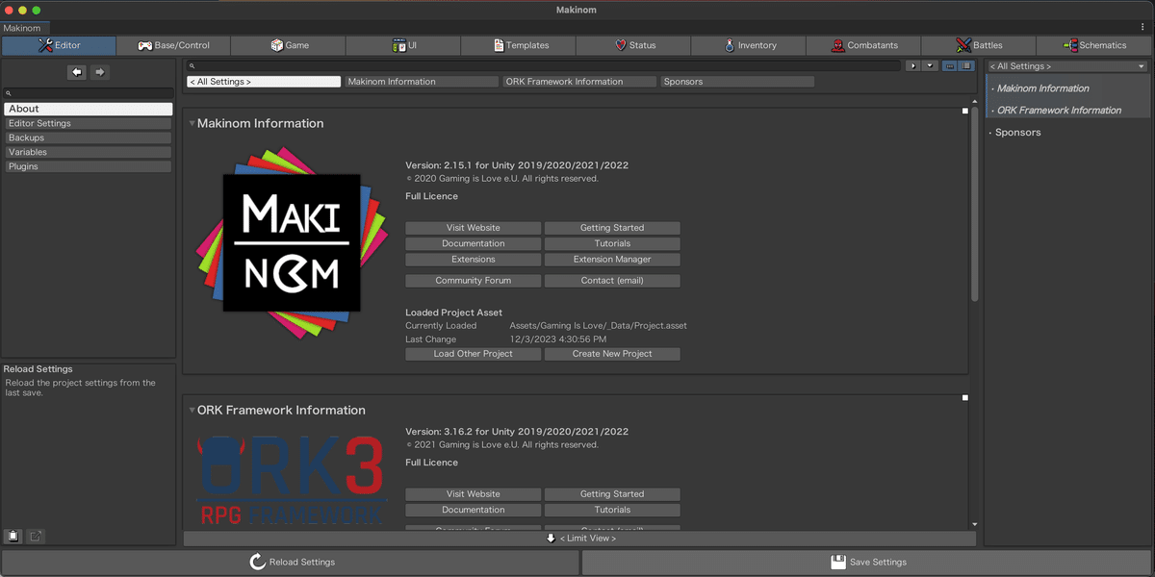Viewport: 1155px width, 577px height.
Task: Open the Extension Manager
Action: click(612, 260)
